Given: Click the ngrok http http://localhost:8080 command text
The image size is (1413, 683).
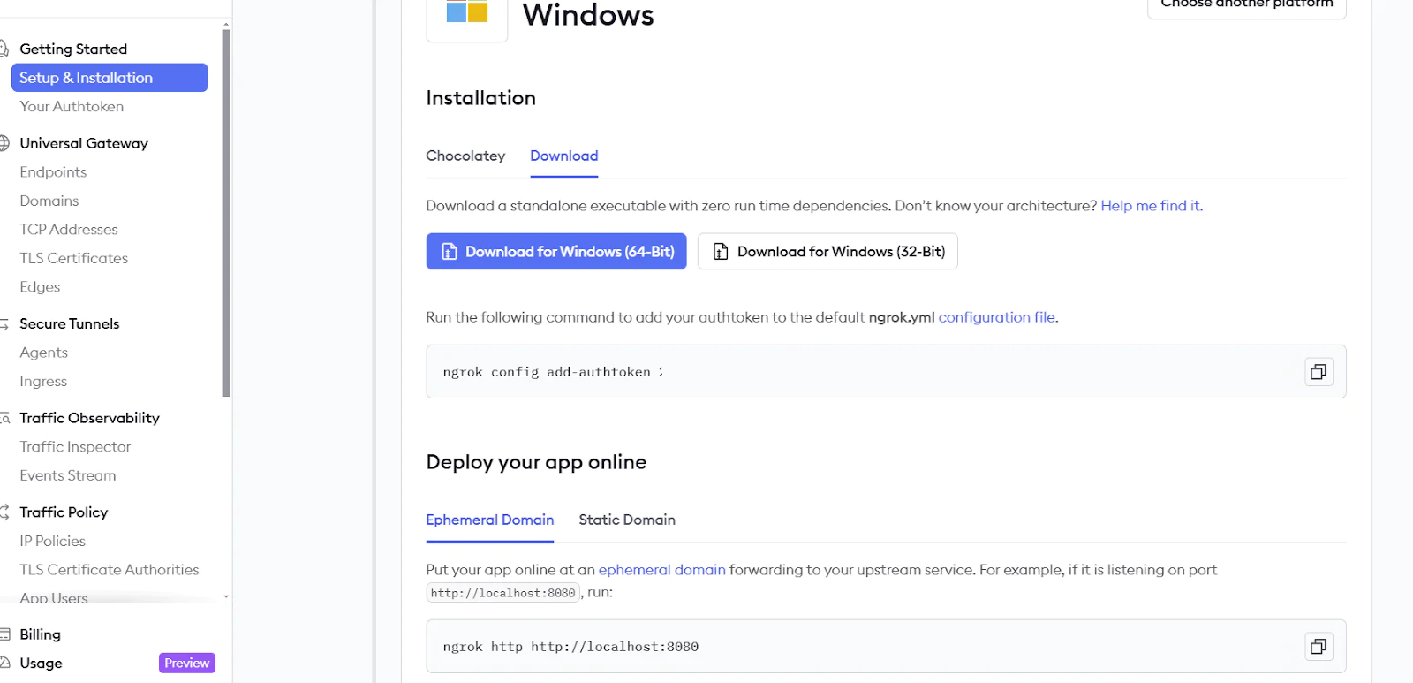Looking at the screenshot, I should coord(570,647).
